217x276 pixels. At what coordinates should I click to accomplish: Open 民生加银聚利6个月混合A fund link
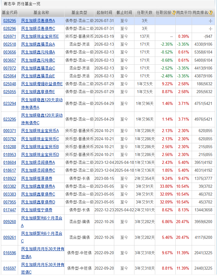pos(42,222)
